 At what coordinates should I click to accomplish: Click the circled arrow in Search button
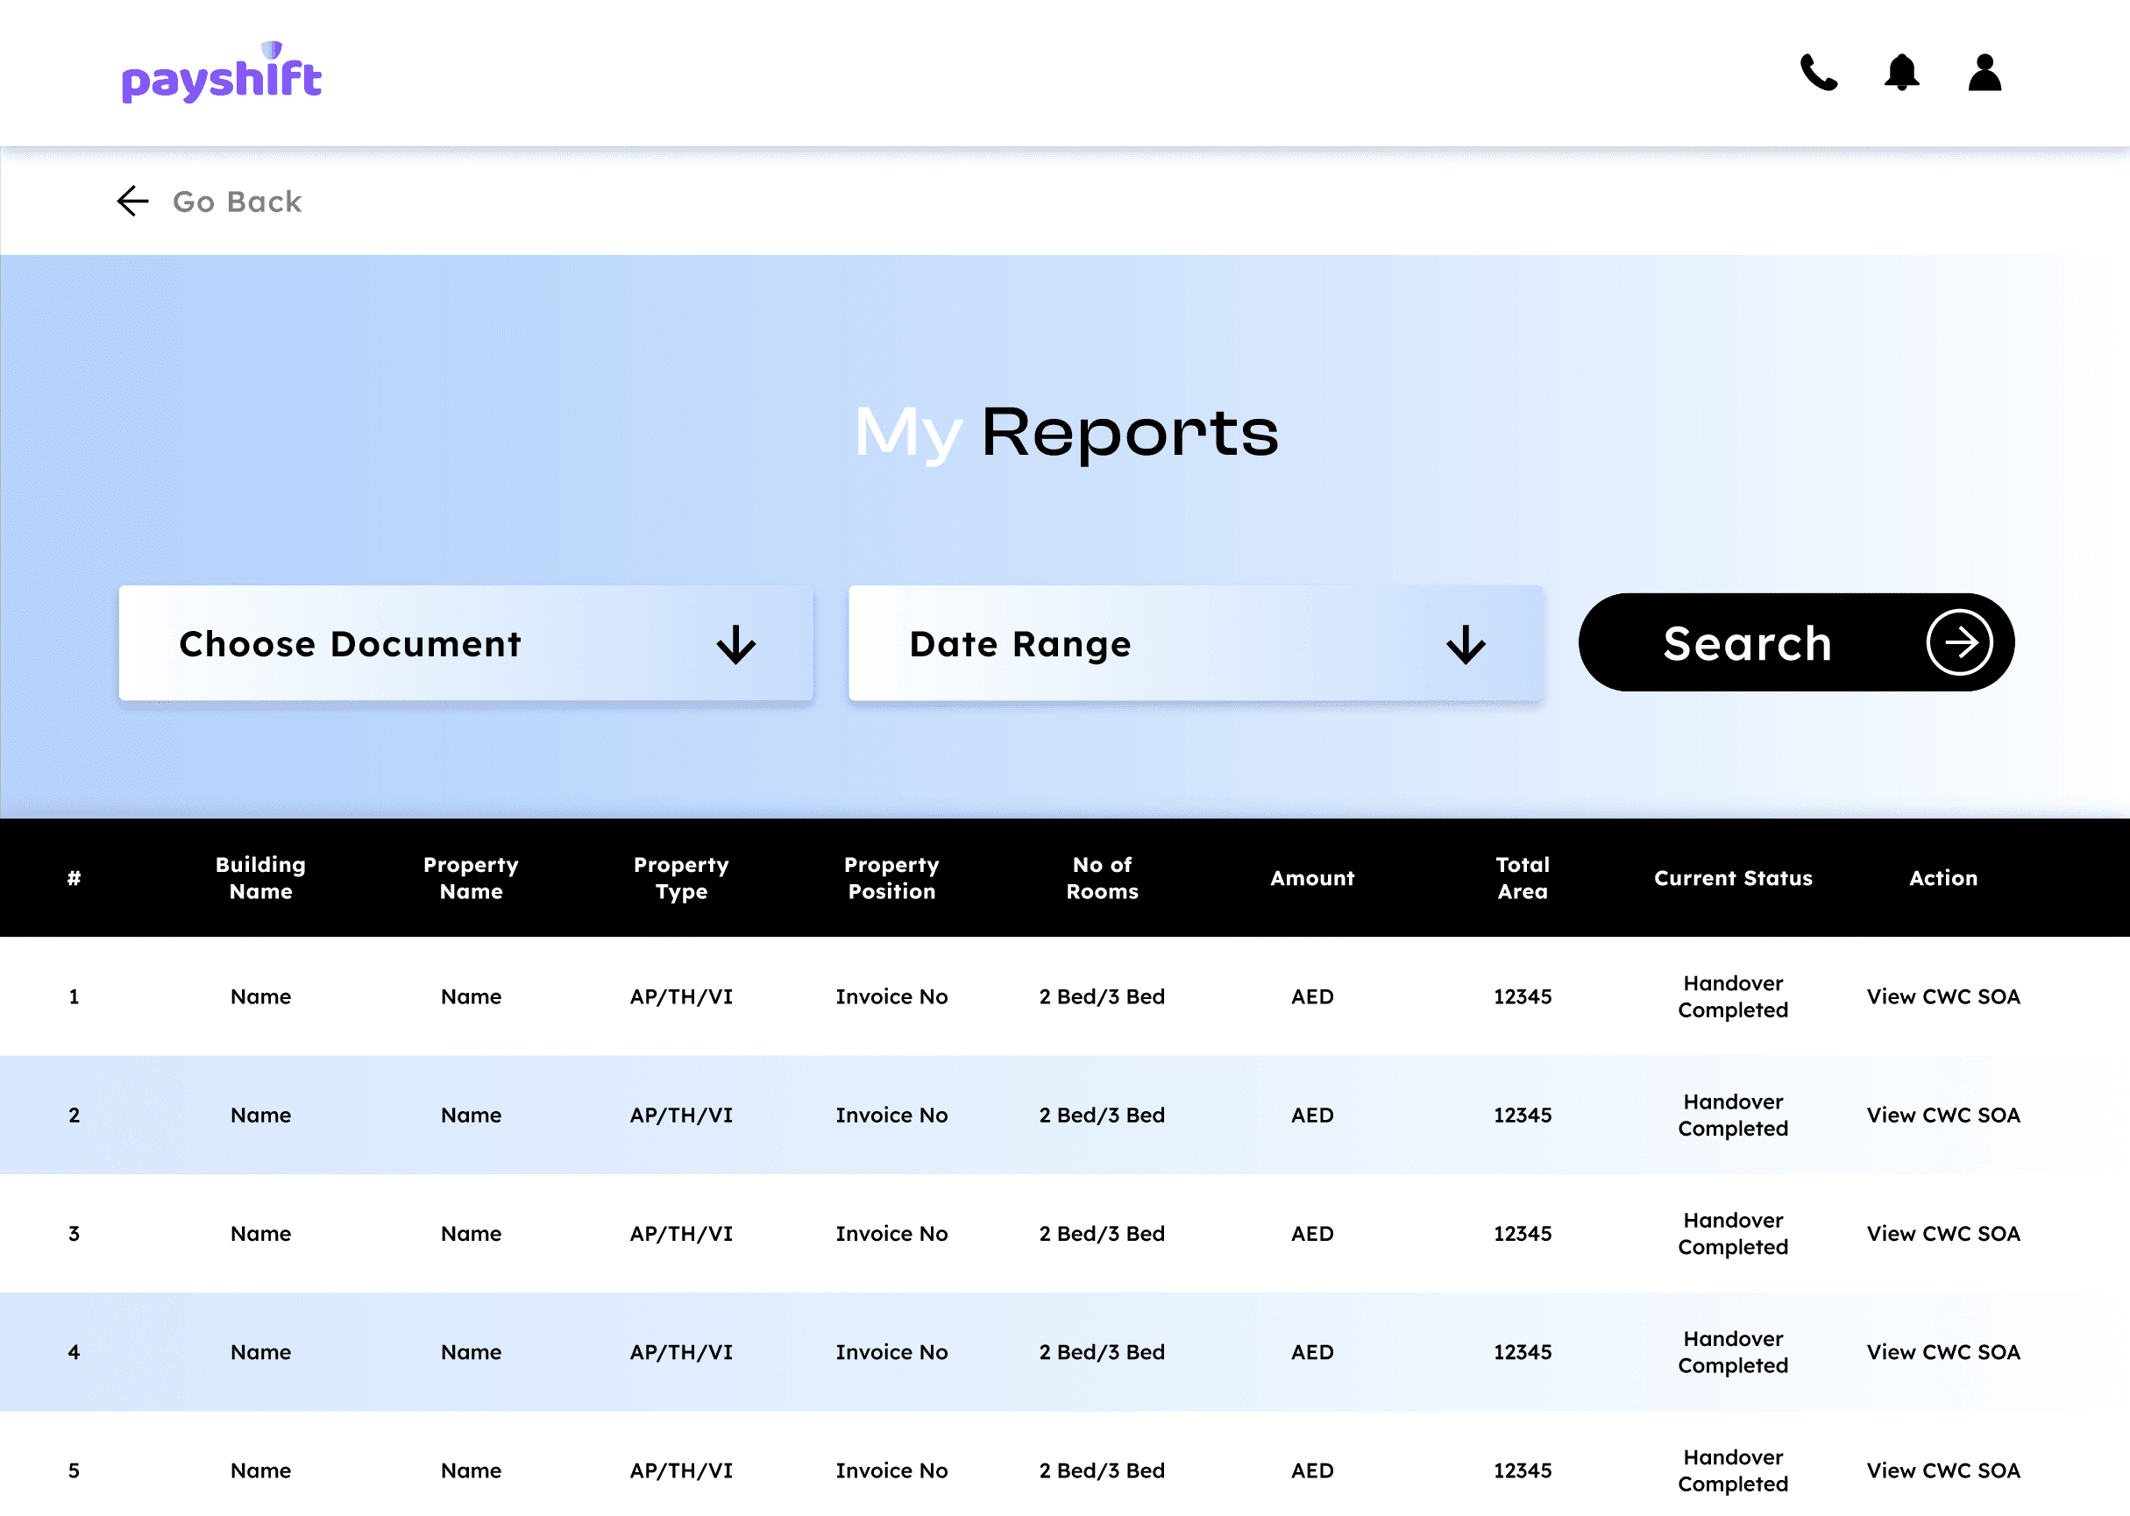[1958, 642]
